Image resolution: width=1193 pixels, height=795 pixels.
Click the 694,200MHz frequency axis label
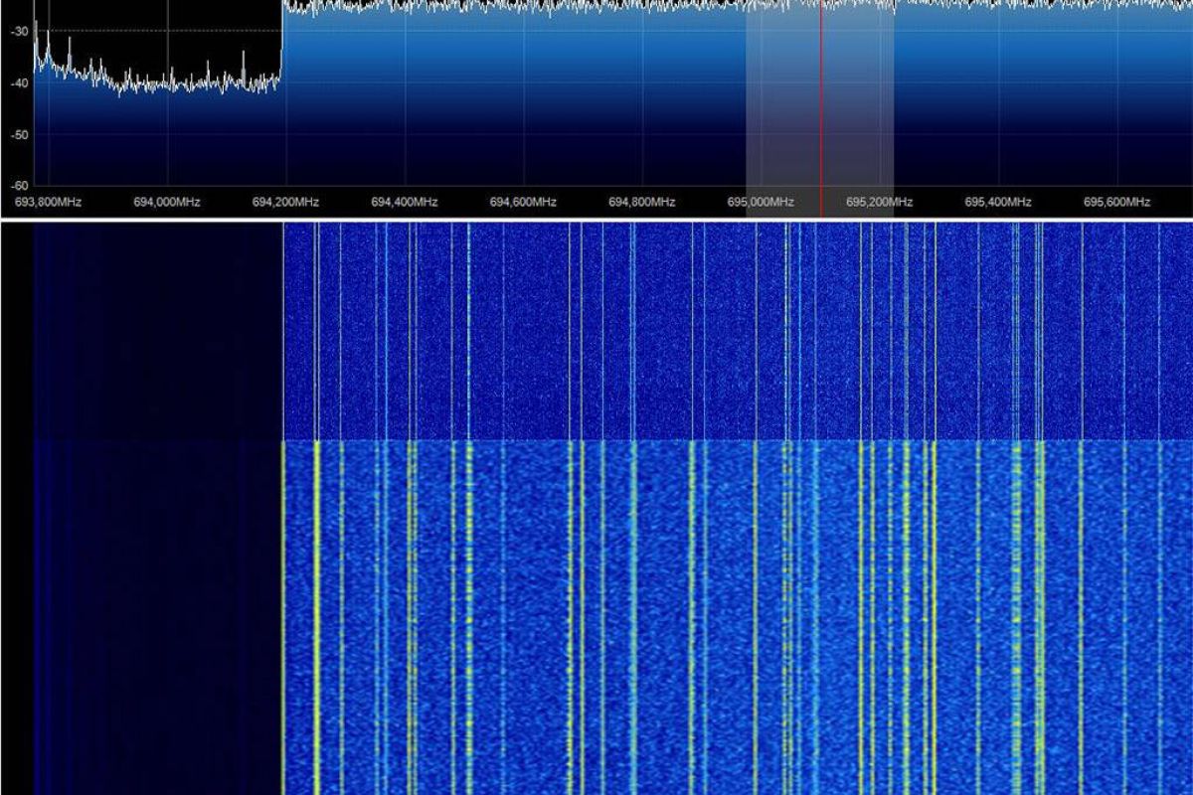(x=285, y=202)
